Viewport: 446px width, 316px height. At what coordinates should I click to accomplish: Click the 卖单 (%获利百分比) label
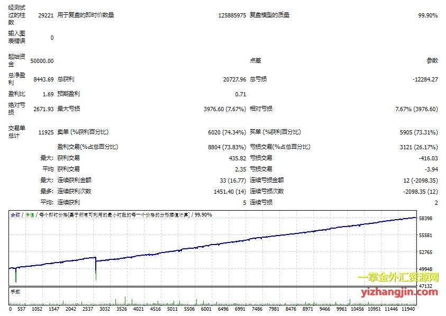point(83,132)
